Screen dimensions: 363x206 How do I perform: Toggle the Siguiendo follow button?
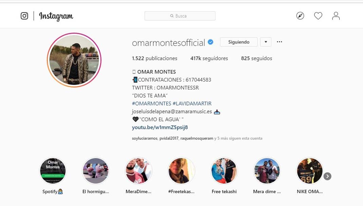pyautogui.click(x=239, y=42)
